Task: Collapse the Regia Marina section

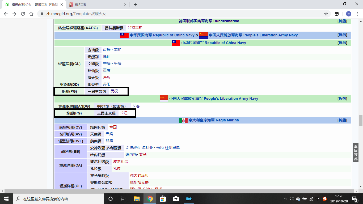Action: coord(342,120)
